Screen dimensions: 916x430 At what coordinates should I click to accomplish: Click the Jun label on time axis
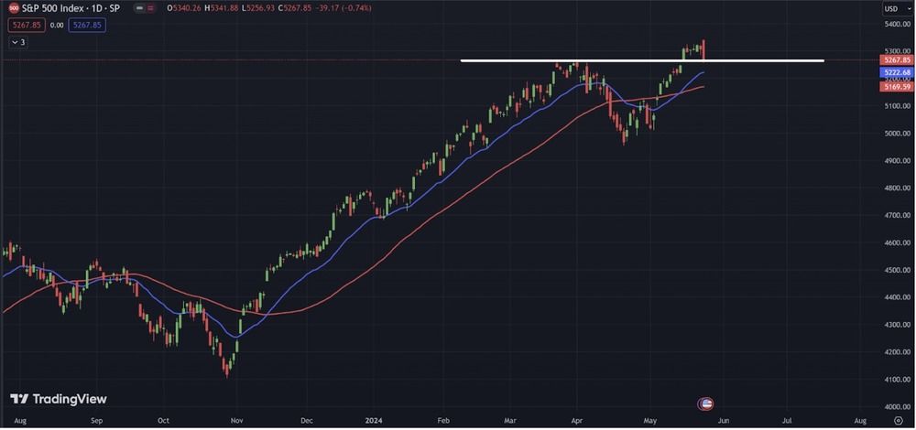pos(724,419)
